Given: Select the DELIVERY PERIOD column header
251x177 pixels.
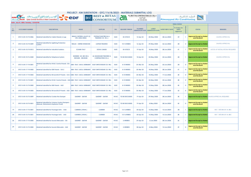Looking at the screenshot, I should click(x=126, y=30).
